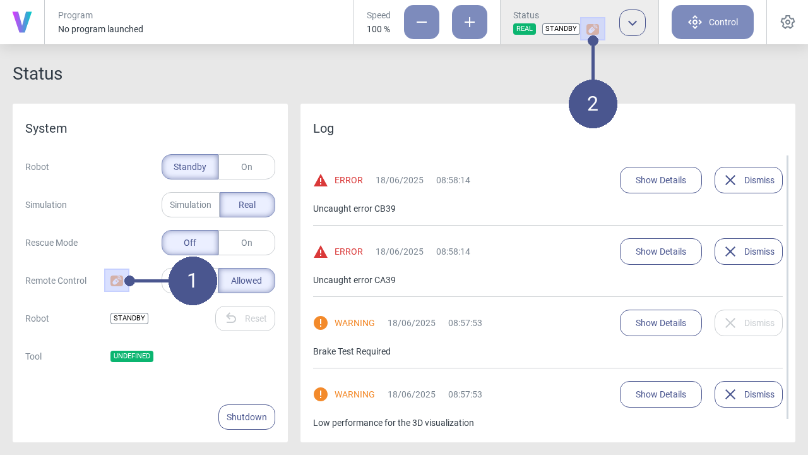The width and height of the screenshot is (808, 455).
Task: Set Remote Control to Allowed
Action: (x=246, y=281)
